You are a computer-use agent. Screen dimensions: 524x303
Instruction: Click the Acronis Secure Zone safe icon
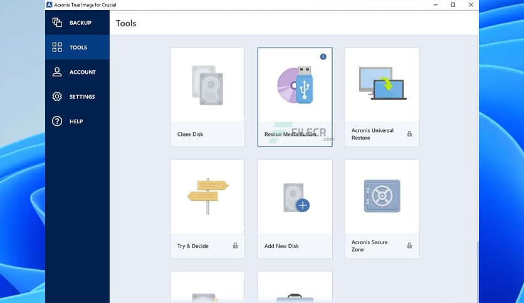click(382, 196)
